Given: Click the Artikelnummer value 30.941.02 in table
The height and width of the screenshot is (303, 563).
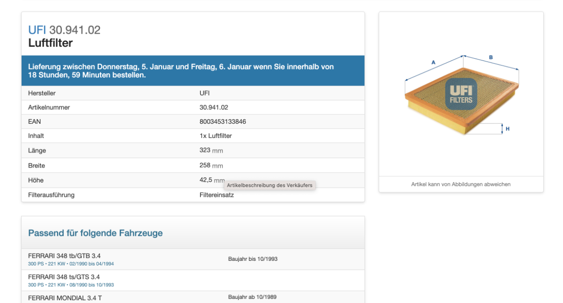Looking at the screenshot, I should pos(213,107).
